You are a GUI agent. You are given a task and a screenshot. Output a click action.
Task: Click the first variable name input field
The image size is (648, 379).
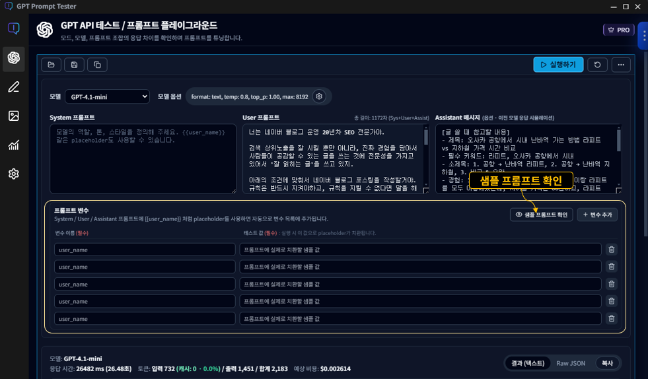point(145,250)
